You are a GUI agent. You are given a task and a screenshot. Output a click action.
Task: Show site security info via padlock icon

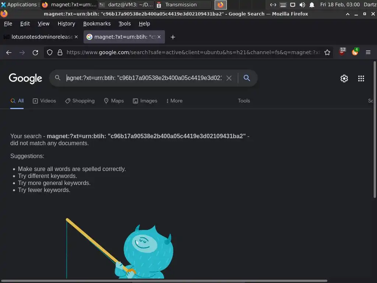pyautogui.click(x=60, y=52)
